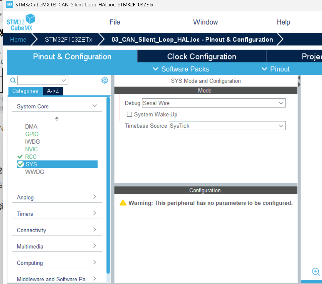The width and height of the screenshot is (322, 284).
Task: Open the Debug Serial Wire dropdown
Action: click(213, 103)
